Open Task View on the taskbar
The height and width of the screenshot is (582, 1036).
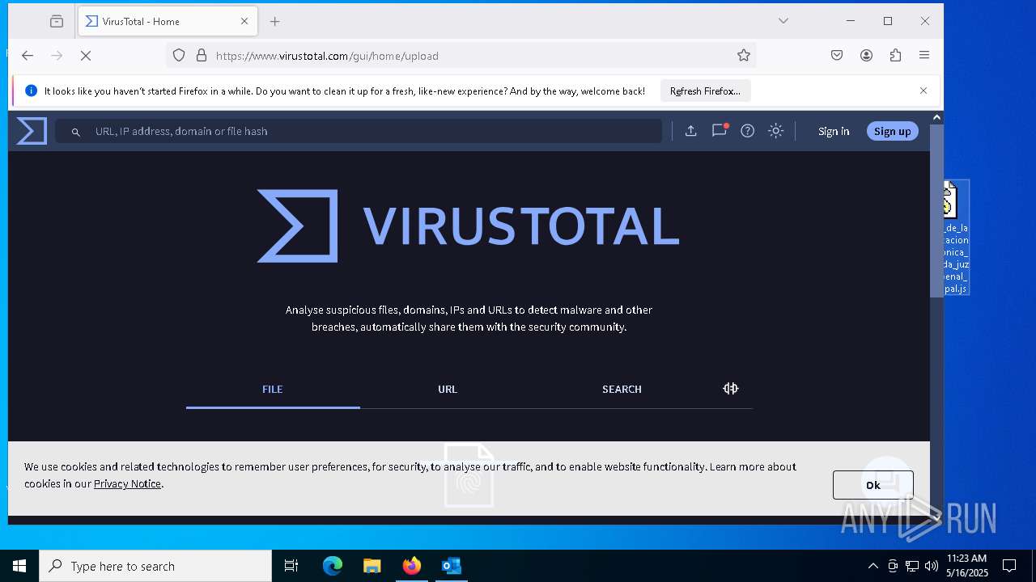(x=291, y=566)
